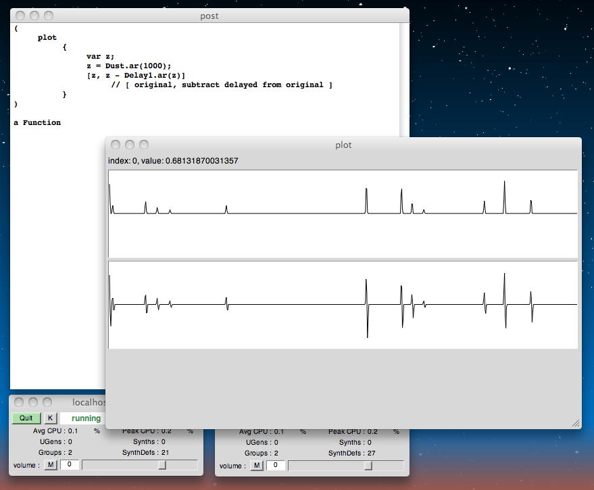Zoom the post window
This screenshot has width=594, height=490.
coord(48,16)
